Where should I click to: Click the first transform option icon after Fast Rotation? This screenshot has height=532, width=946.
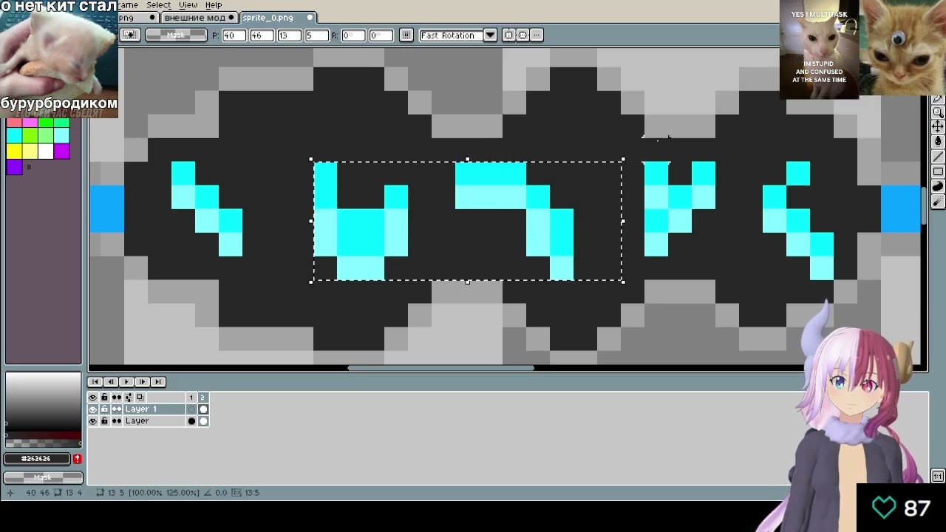[x=509, y=35]
